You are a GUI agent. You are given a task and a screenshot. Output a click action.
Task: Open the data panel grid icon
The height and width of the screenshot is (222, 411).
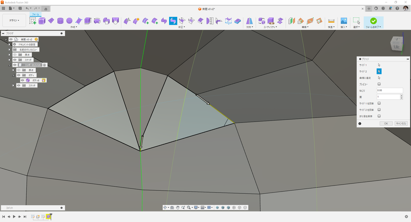point(3,8)
